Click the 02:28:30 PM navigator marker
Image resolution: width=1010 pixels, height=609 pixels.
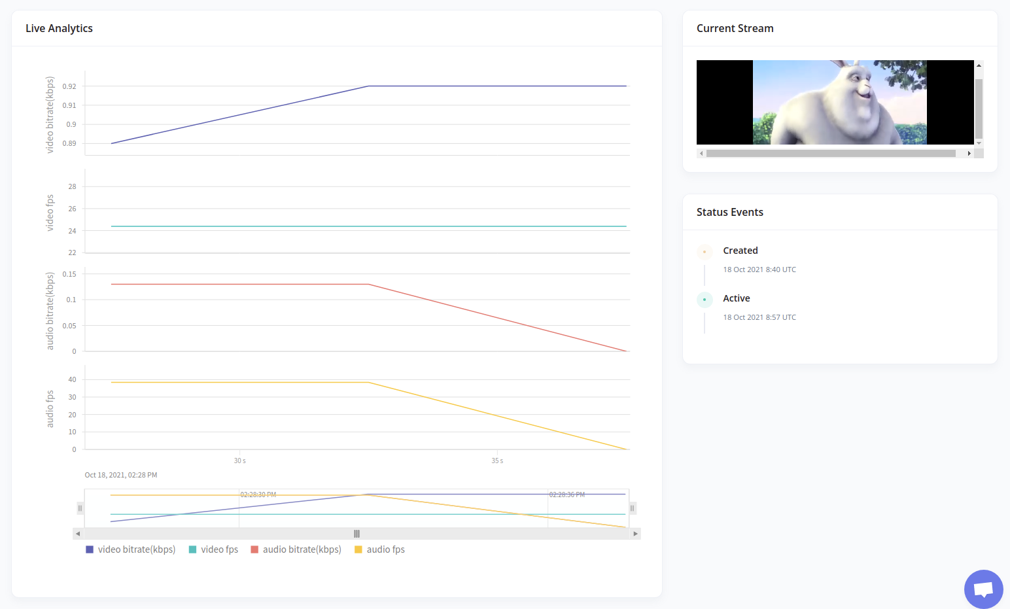pyautogui.click(x=258, y=495)
